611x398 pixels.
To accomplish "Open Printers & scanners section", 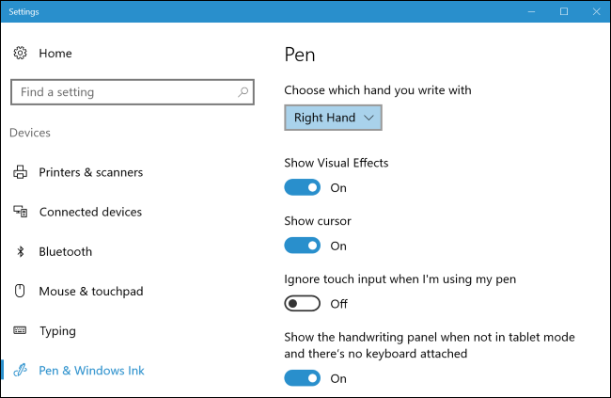I will [x=90, y=172].
